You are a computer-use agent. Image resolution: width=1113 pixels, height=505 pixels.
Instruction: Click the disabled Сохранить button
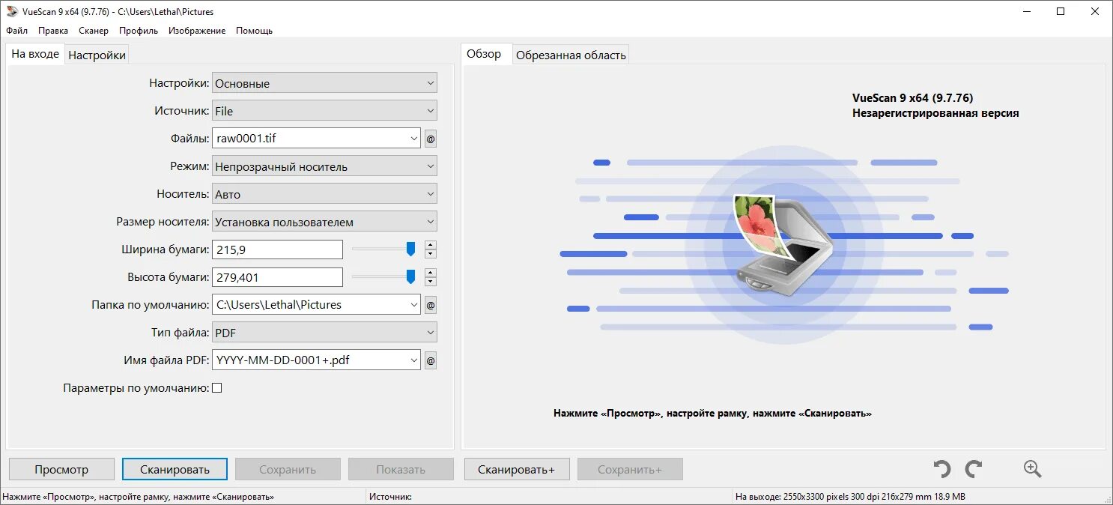[x=288, y=470]
